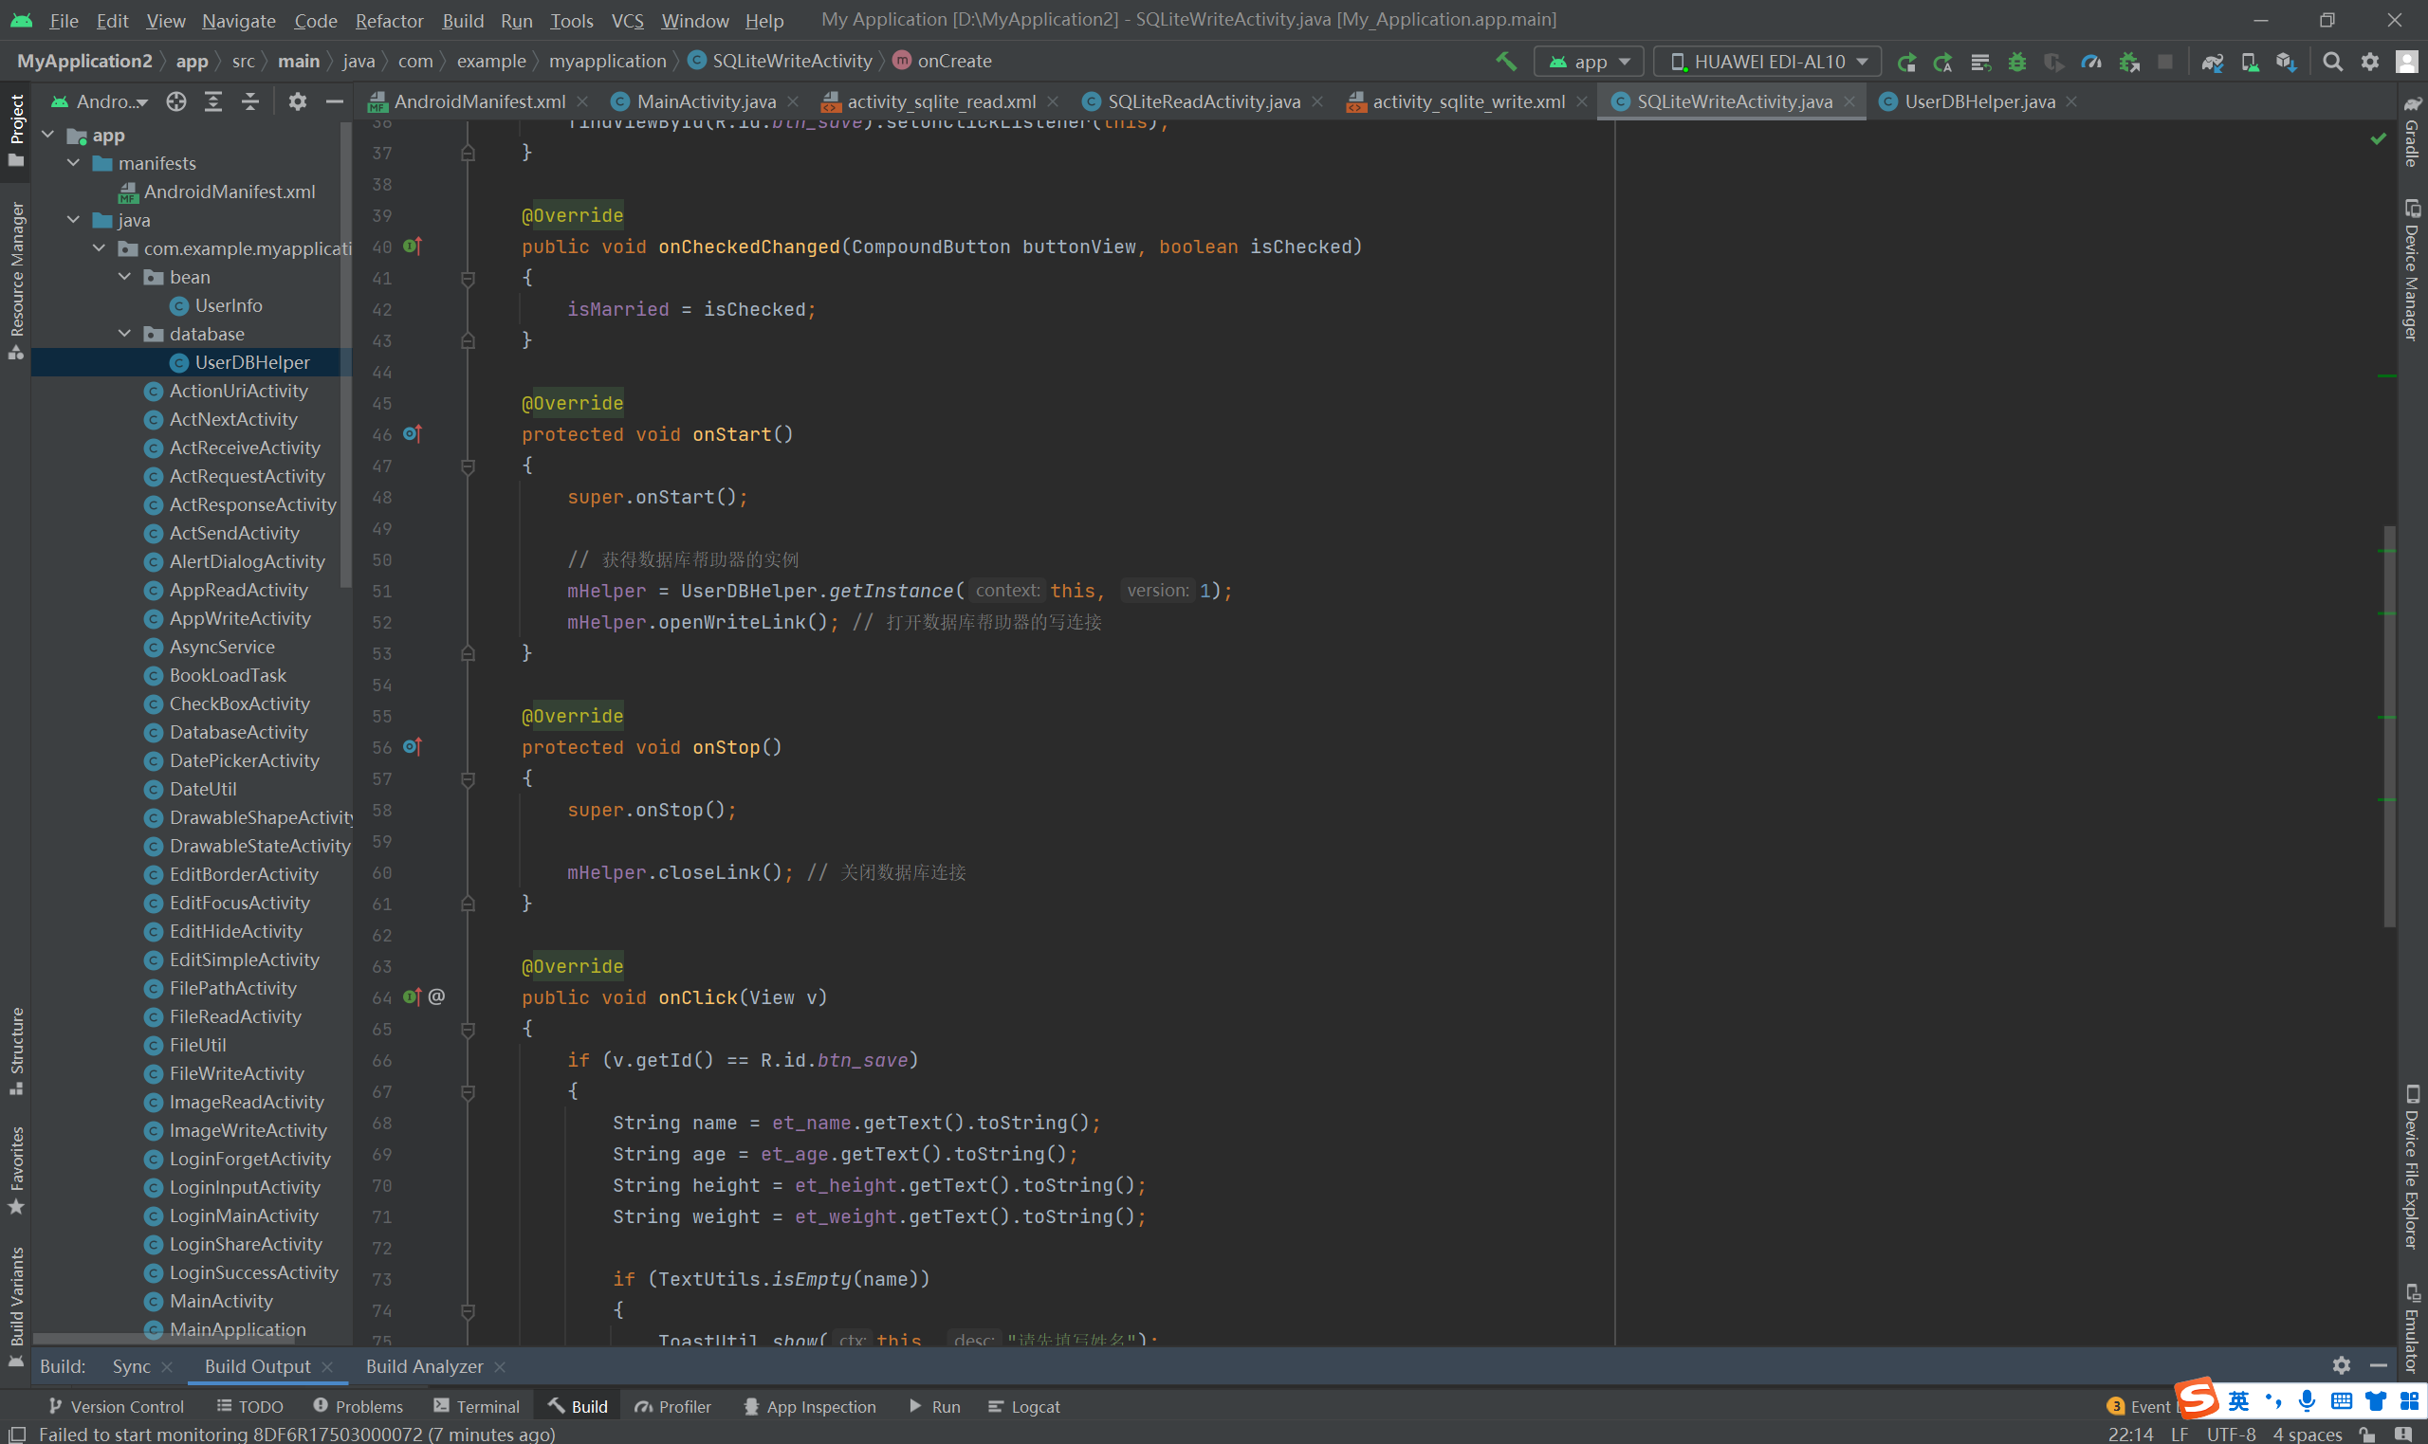Sync Project with Gradle Files elephant icon

pos(2212,62)
